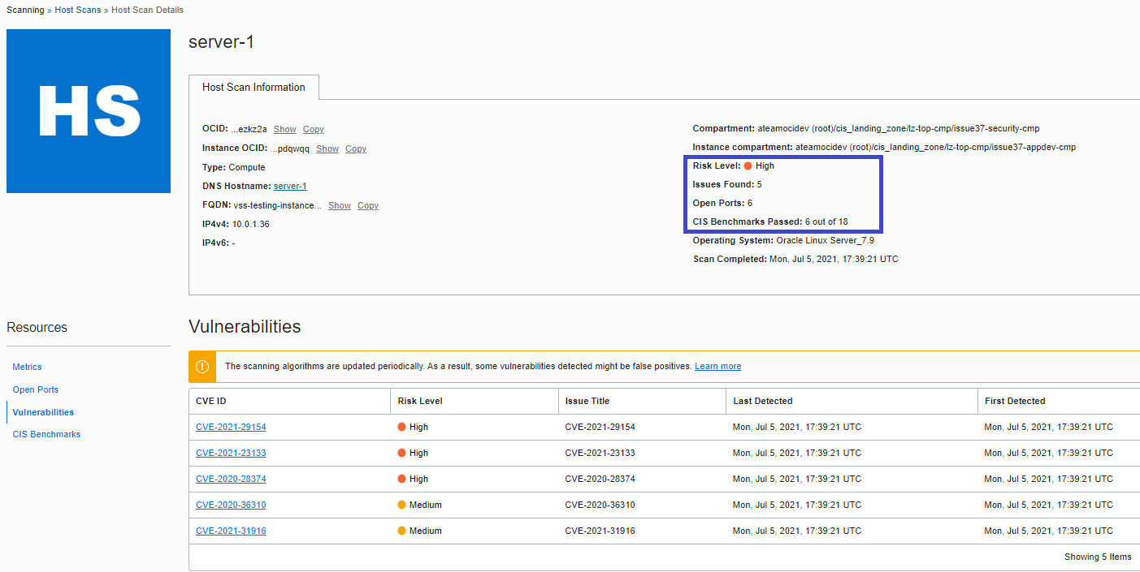Screen dimensions: 1140x572
Task: Open the Open Ports resource section
Action: click(36, 389)
